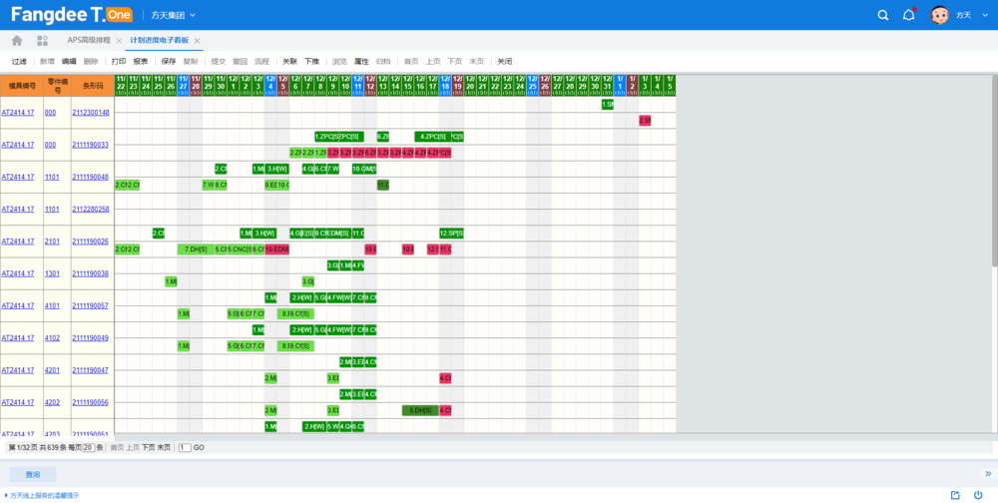Open the application grid menu icon
Image resolution: width=998 pixels, height=503 pixels.
click(x=43, y=41)
